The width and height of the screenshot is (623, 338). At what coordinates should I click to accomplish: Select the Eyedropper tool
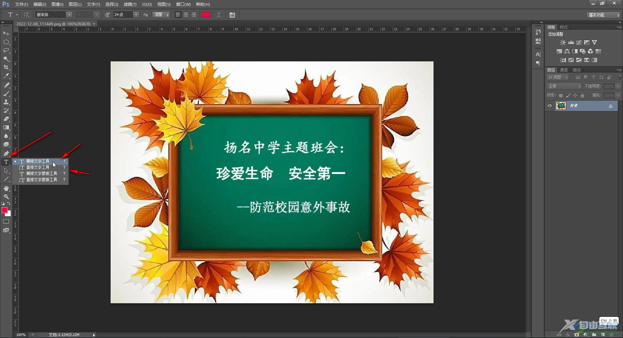tap(6, 76)
